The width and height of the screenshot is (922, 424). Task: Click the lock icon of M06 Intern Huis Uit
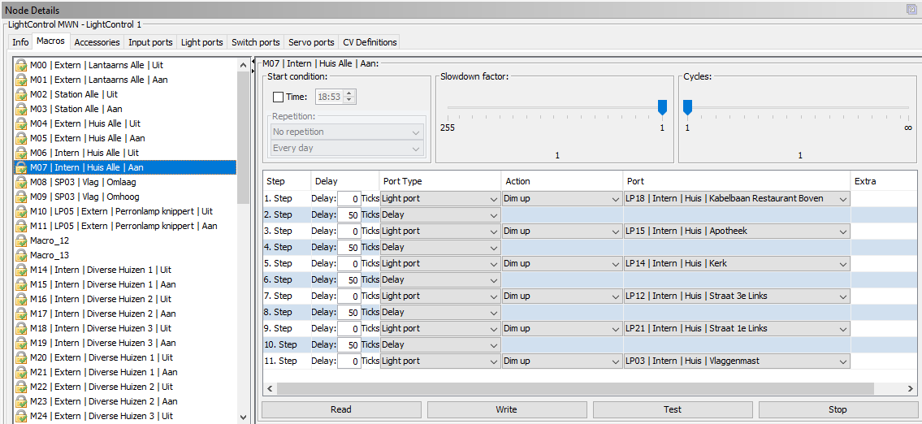tap(22, 153)
